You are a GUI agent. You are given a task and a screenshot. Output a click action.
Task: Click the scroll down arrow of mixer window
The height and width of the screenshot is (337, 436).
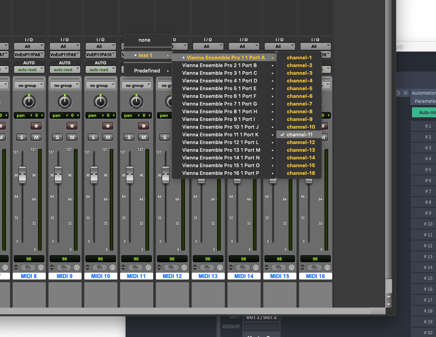(389, 304)
